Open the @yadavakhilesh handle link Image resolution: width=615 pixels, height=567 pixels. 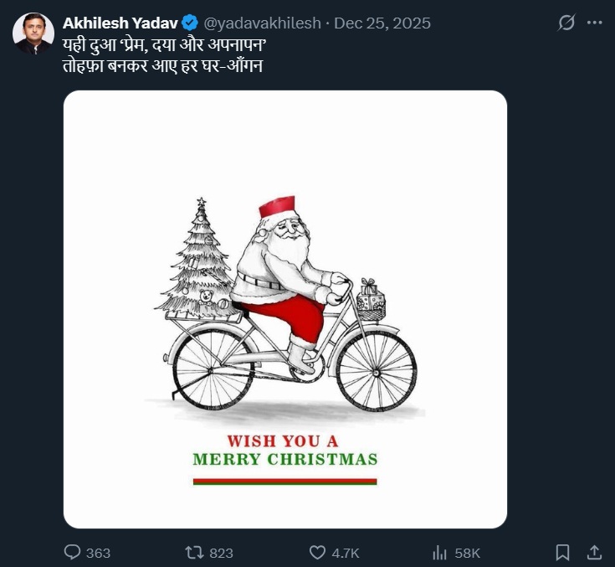coord(262,23)
